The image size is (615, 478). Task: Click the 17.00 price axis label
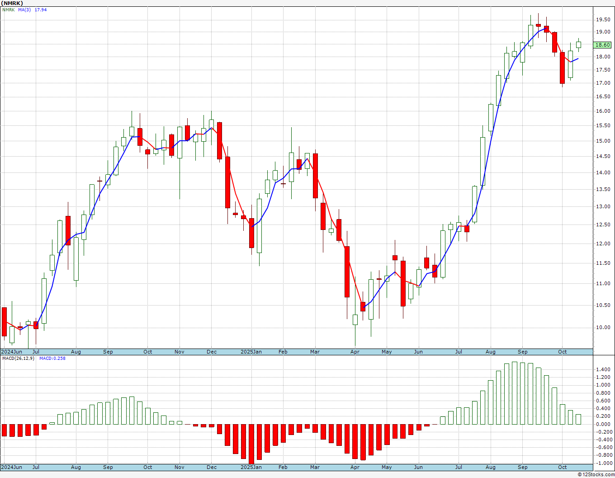[x=603, y=83]
